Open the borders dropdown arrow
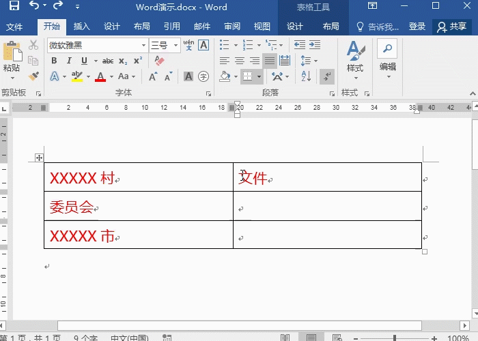The height and width of the screenshot is (341, 478). pos(259,76)
